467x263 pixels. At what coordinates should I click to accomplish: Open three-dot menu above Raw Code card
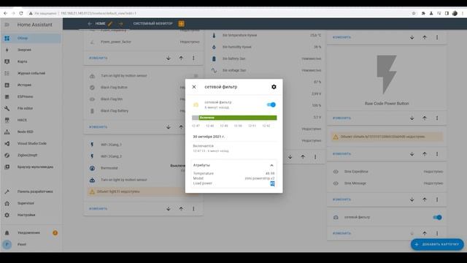tap(437, 37)
